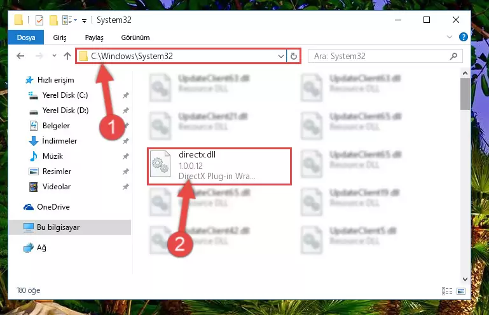Click the 180 öğe status bar text
Screen dimensions: 489x315
pyautogui.click(x=29, y=290)
